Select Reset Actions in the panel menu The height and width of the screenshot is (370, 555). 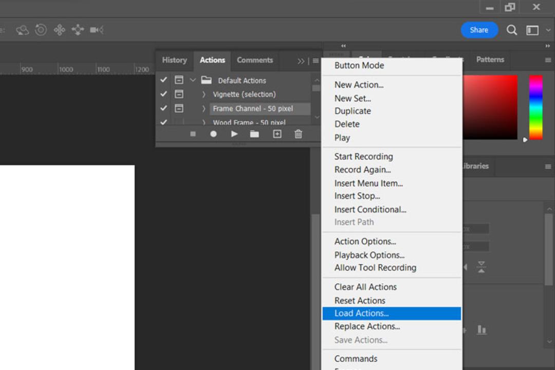tap(360, 300)
